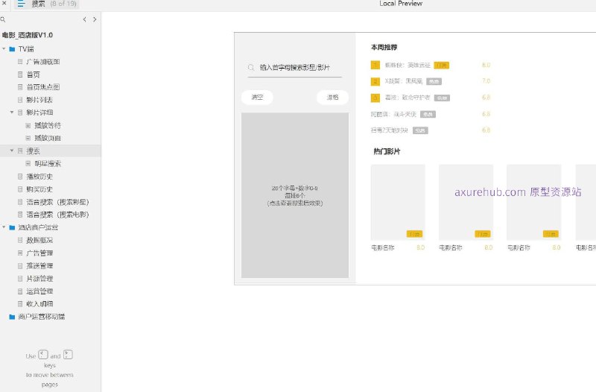Open the 购买历史 page
596x392 pixels.
39,189
